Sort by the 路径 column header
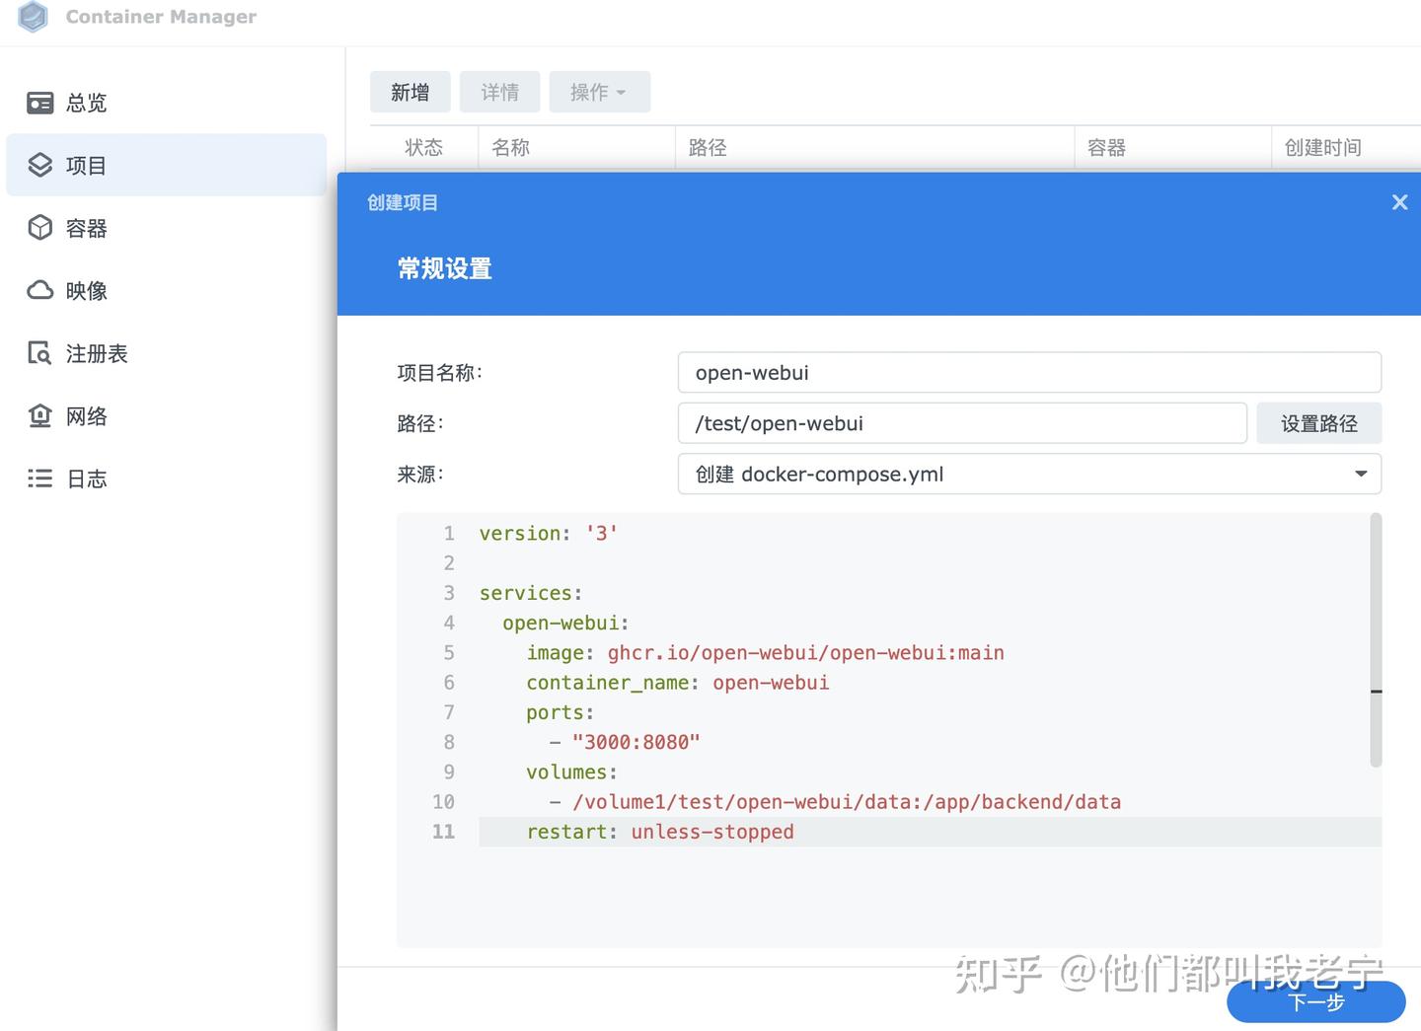Viewport: 1421px width, 1031px height. click(875, 147)
